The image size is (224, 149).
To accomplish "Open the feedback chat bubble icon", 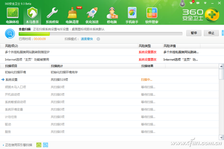I will click(x=198, y=3).
